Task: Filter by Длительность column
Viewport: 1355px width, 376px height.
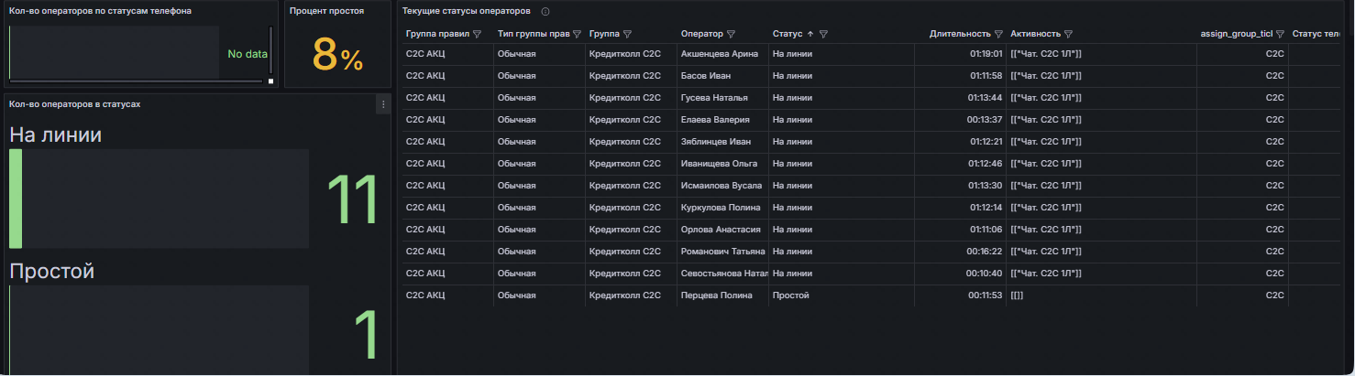Action: 998,35
